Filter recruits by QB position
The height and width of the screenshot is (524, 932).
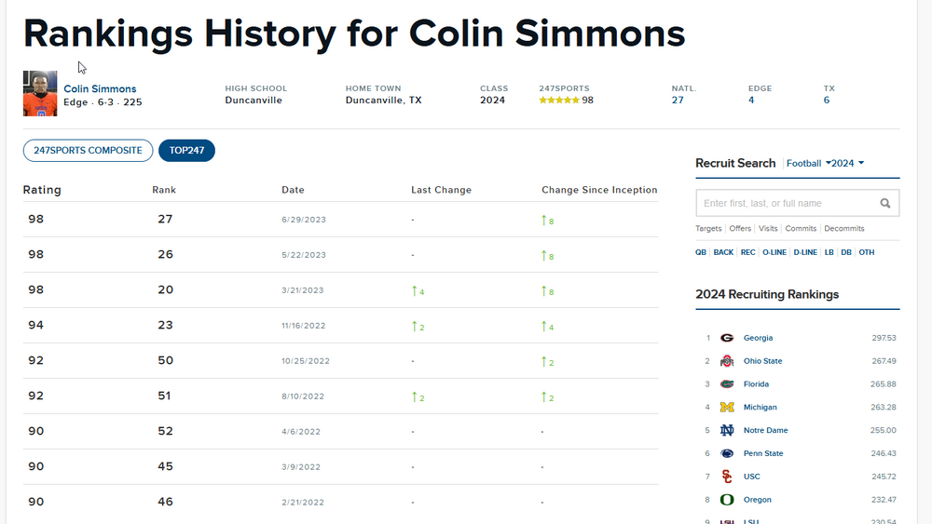(701, 252)
